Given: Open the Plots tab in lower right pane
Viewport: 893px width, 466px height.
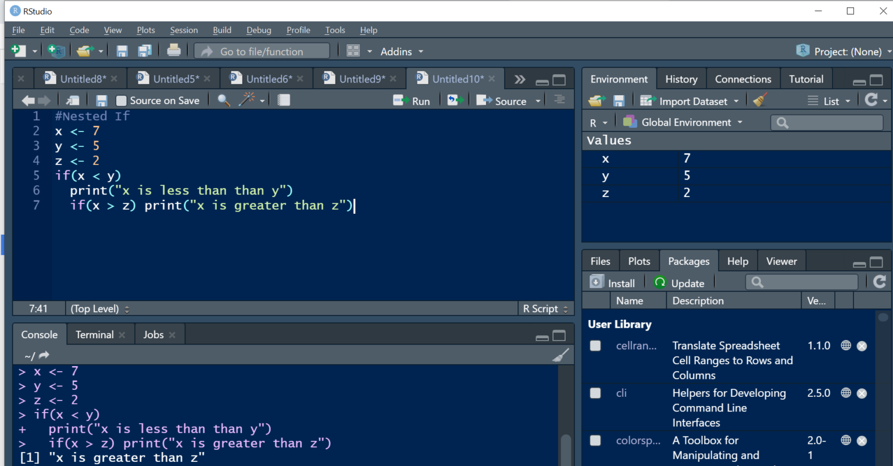Looking at the screenshot, I should tap(639, 261).
